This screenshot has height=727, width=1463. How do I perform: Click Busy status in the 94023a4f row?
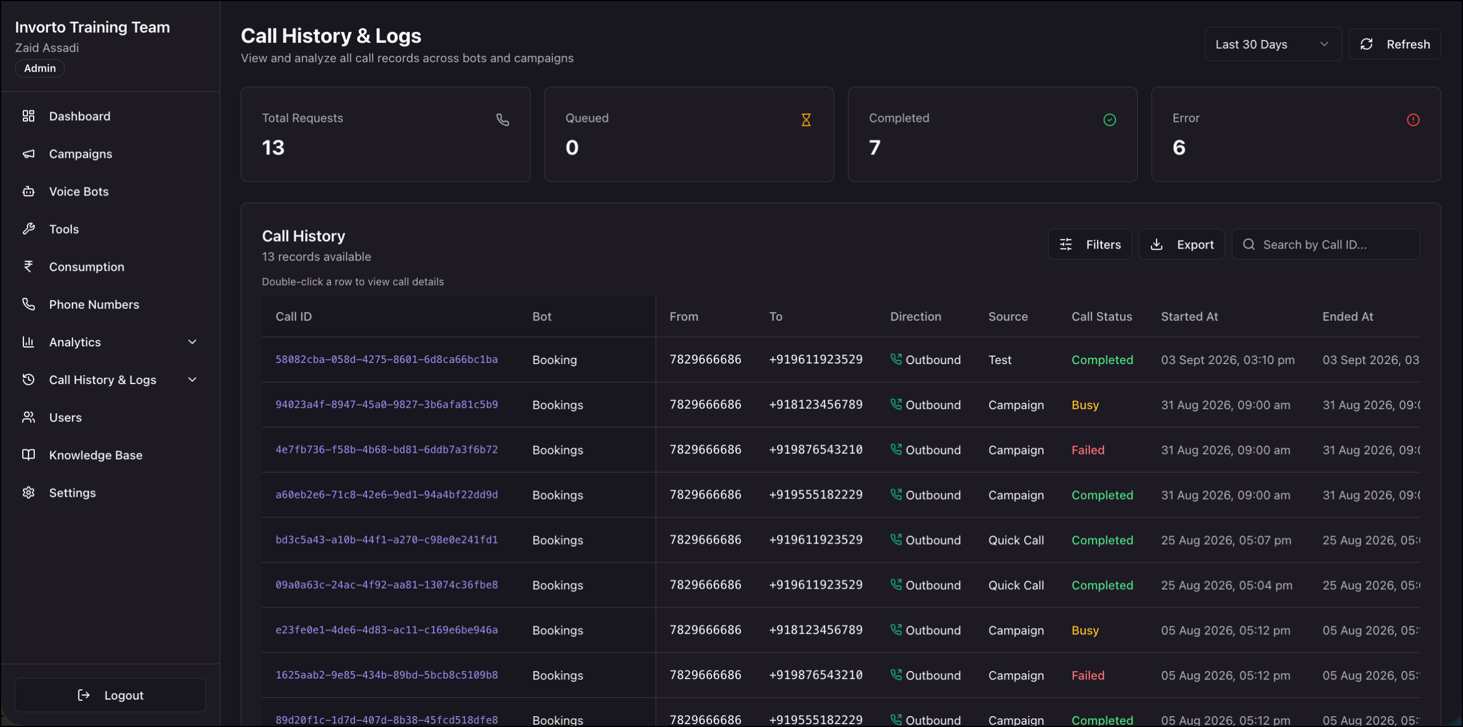click(x=1085, y=405)
